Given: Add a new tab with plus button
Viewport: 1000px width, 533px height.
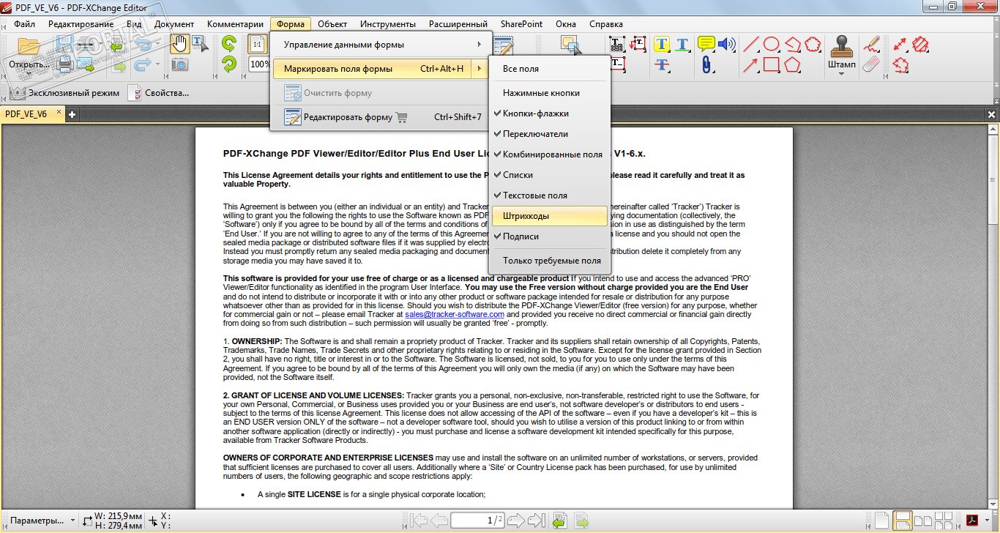Looking at the screenshot, I should (72, 114).
